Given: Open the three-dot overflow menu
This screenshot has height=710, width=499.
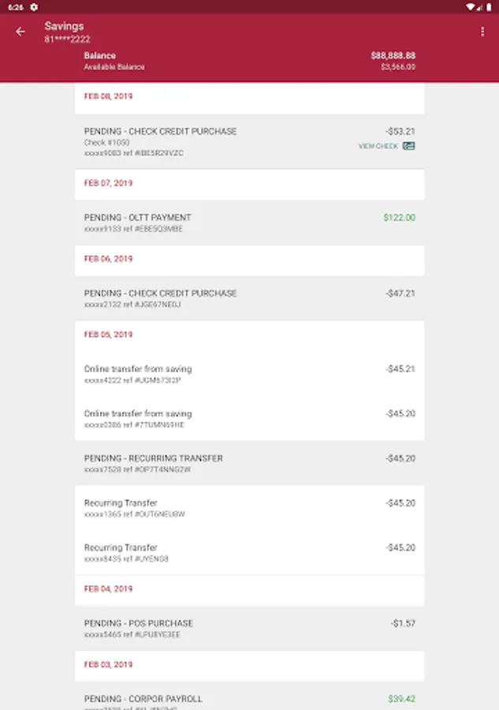Looking at the screenshot, I should [x=482, y=32].
